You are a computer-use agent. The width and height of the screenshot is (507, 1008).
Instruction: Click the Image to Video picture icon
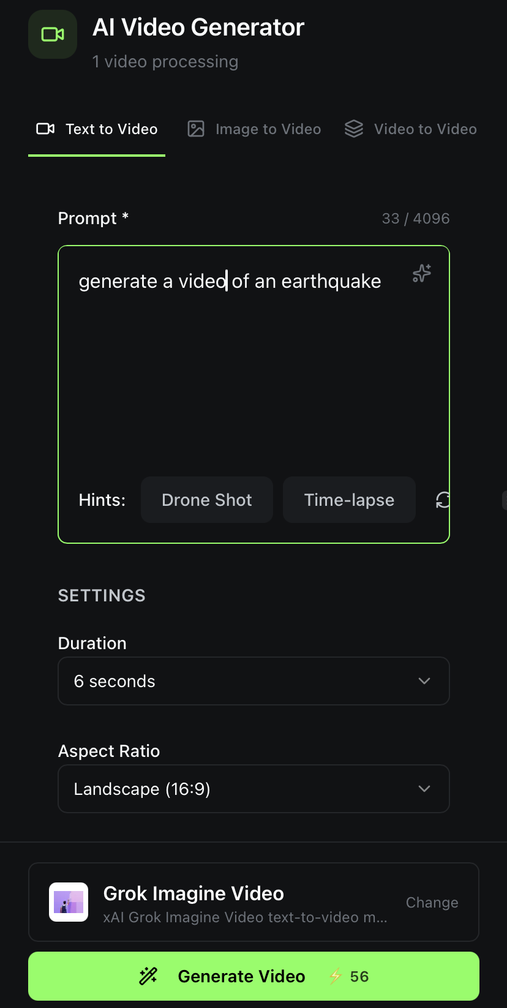click(196, 129)
